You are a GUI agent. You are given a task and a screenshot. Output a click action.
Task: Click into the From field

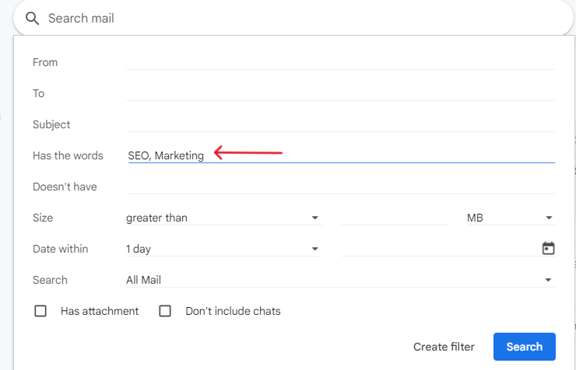click(340, 62)
